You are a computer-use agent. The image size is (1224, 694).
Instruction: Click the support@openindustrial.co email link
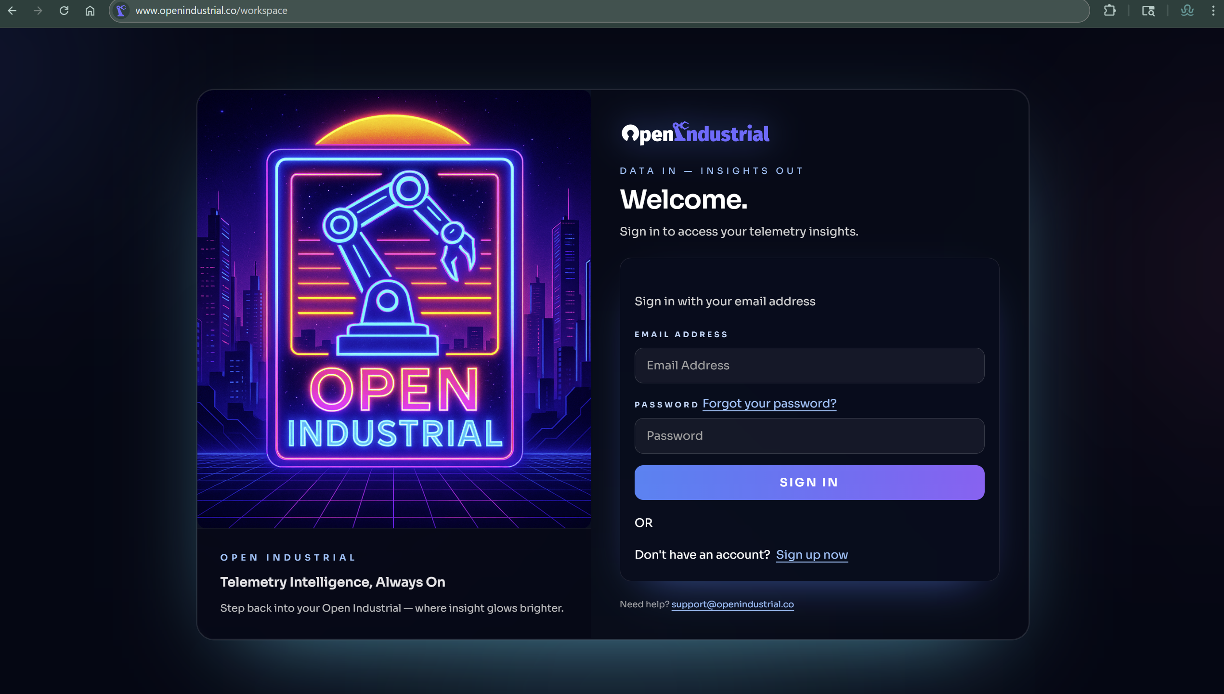click(x=732, y=604)
